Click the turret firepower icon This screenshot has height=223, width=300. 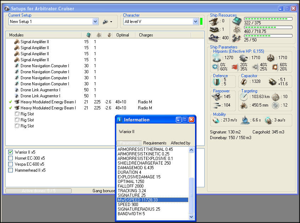click(216, 97)
